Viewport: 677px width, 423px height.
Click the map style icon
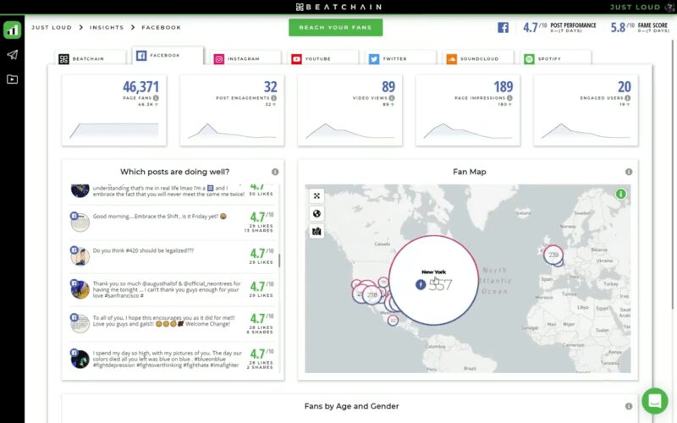316,232
